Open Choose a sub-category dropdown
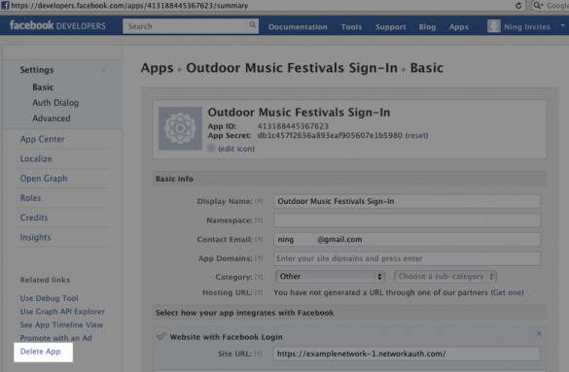 [x=445, y=277]
